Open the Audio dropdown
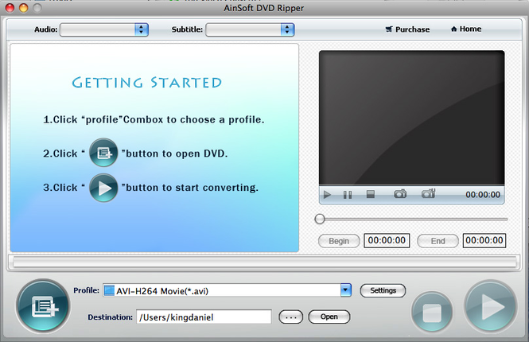Image resolution: width=529 pixels, height=342 pixels. click(104, 29)
